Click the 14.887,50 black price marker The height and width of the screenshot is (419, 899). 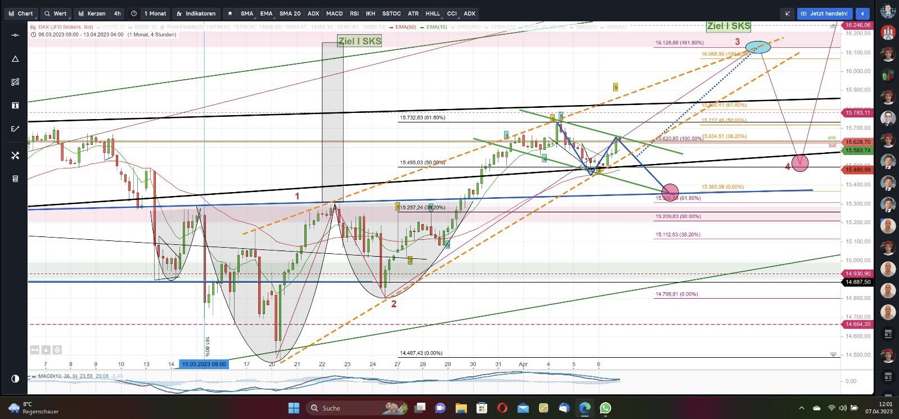(857, 282)
